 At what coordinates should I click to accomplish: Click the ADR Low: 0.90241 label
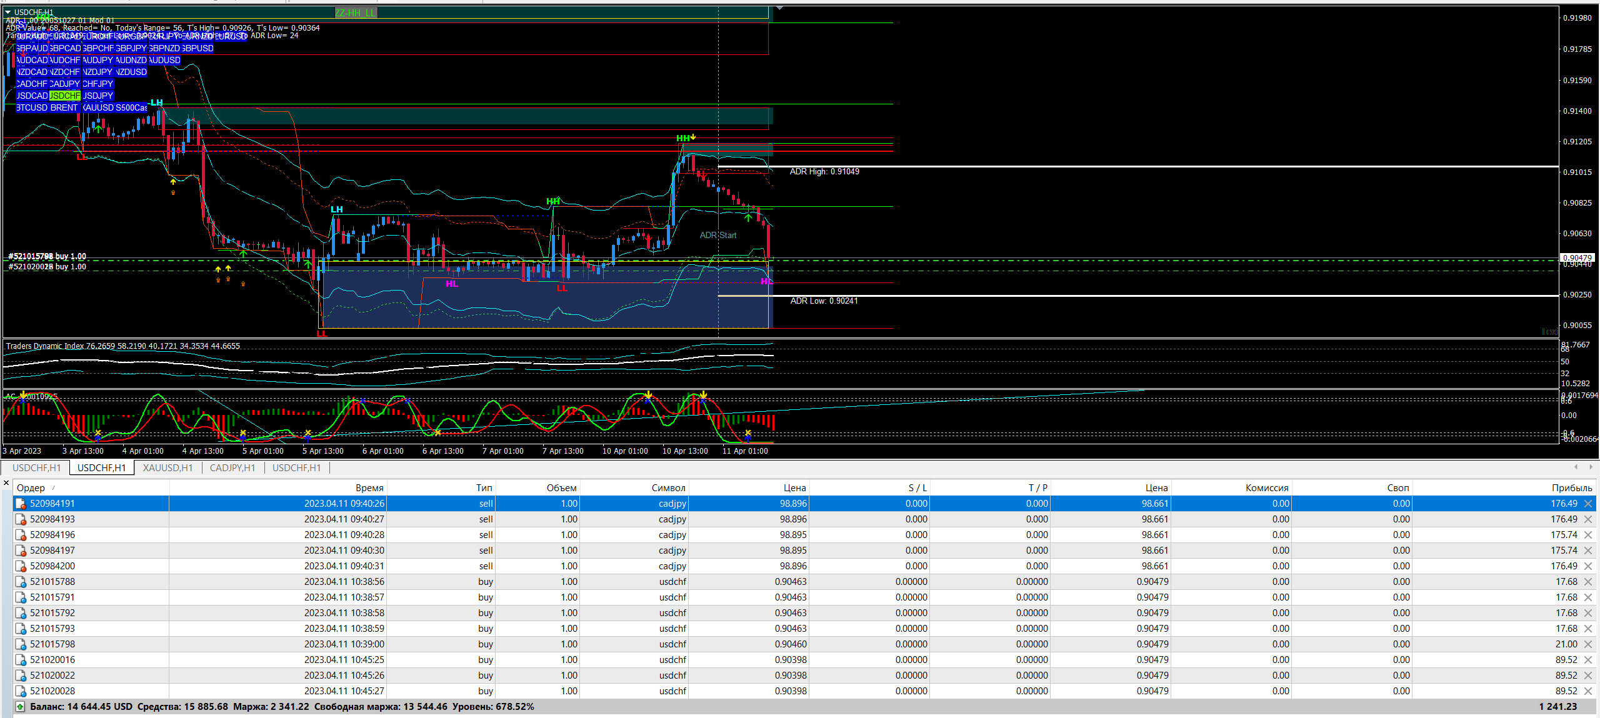point(824,301)
